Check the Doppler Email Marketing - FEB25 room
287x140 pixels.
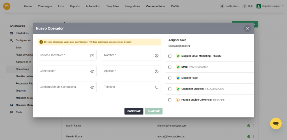click(170, 56)
